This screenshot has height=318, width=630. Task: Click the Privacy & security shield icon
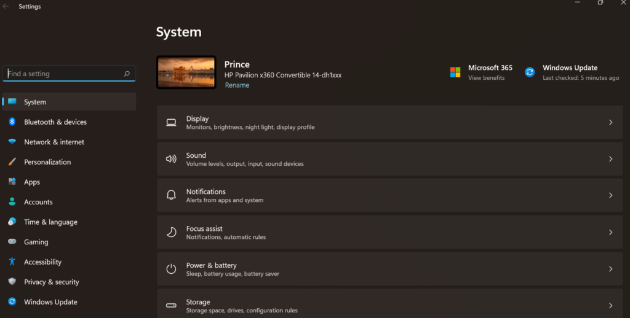12,282
